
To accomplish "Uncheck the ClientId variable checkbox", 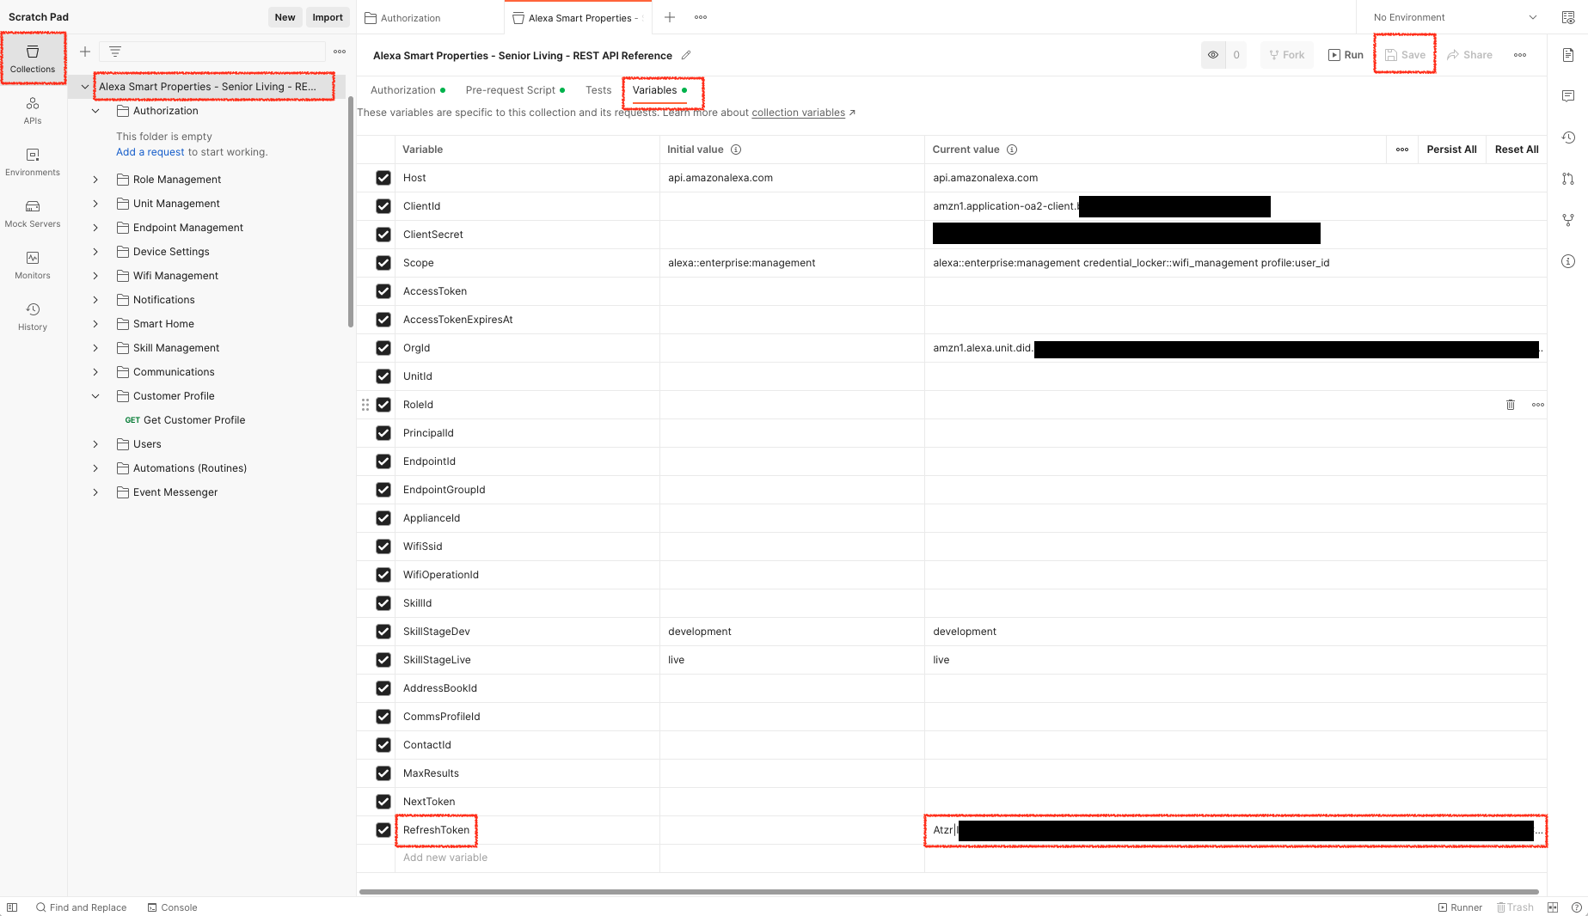I will click(x=383, y=206).
